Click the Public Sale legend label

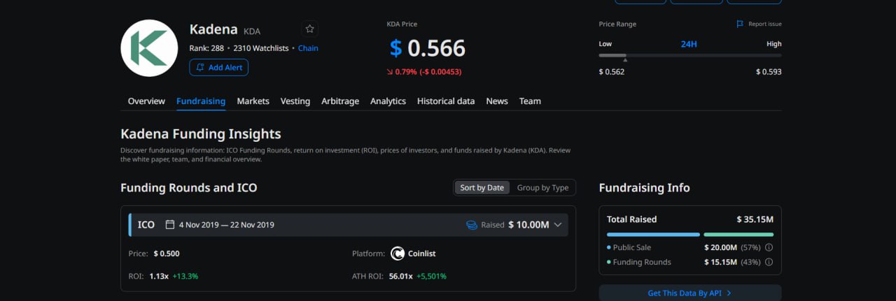pos(632,247)
